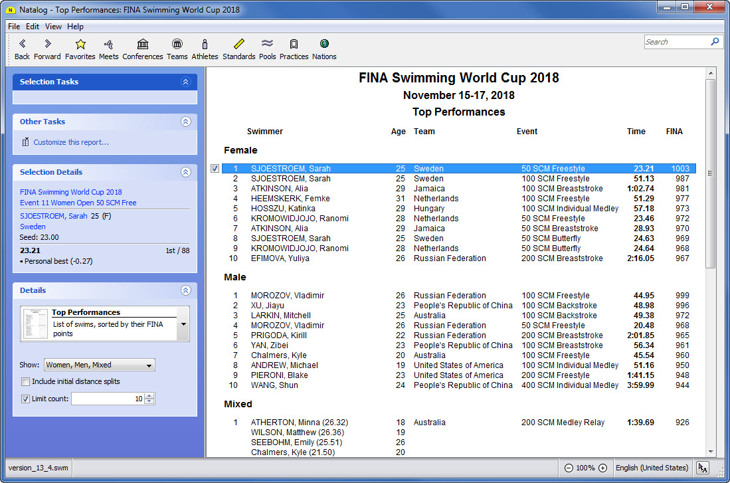Expand the Top Performances report type dropdown
The image size is (730, 483).
183,324
